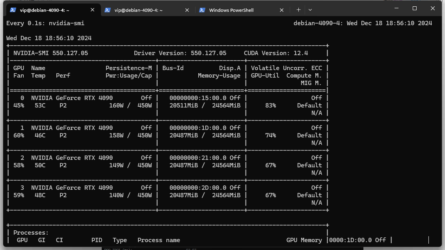
Task: Click 'GPU-Util' column header
Action: tap(265, 76)
